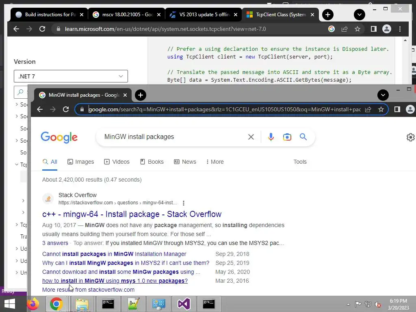Close the VS 2013 update 5 tab
Viewport: 416px width, 312px height.
[x=236, y=15]
